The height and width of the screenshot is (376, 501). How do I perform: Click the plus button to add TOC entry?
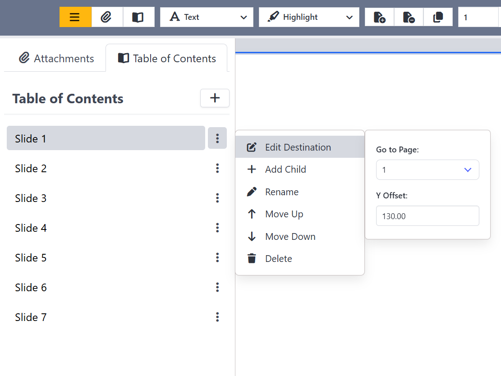[215, 98]
